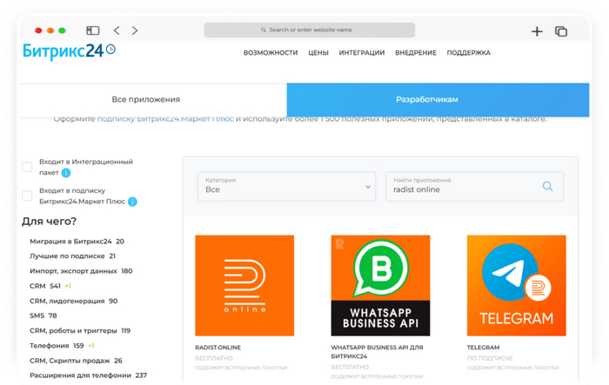609x385 pixels.
Task: Show tab overview icon in browser toolbar
Action: click(561, 31)
